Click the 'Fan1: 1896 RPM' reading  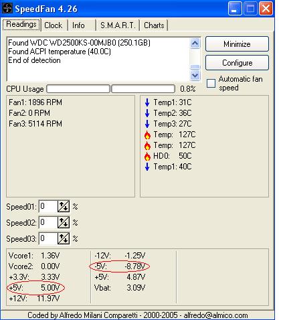pyautogui.click(x=35, y=102)
